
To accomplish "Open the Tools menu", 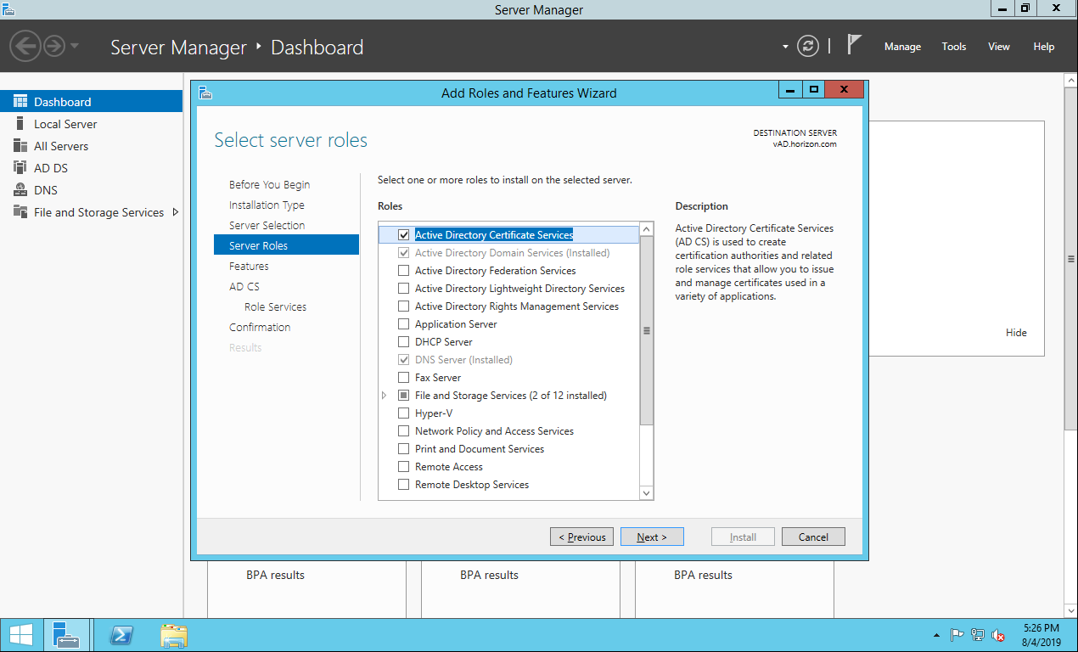I will click(x=953, y=47).
